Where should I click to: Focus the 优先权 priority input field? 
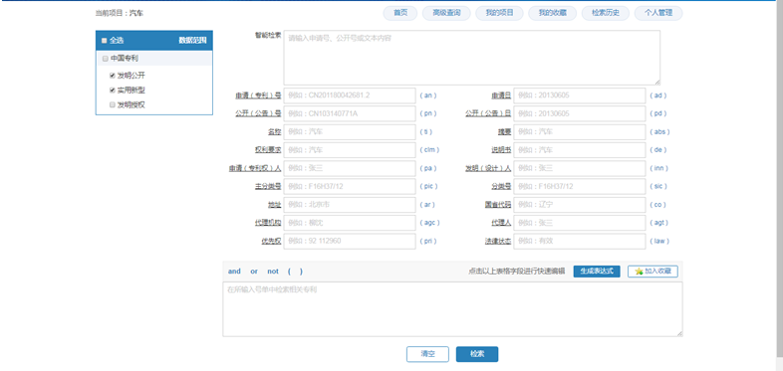tap(350, 242)
